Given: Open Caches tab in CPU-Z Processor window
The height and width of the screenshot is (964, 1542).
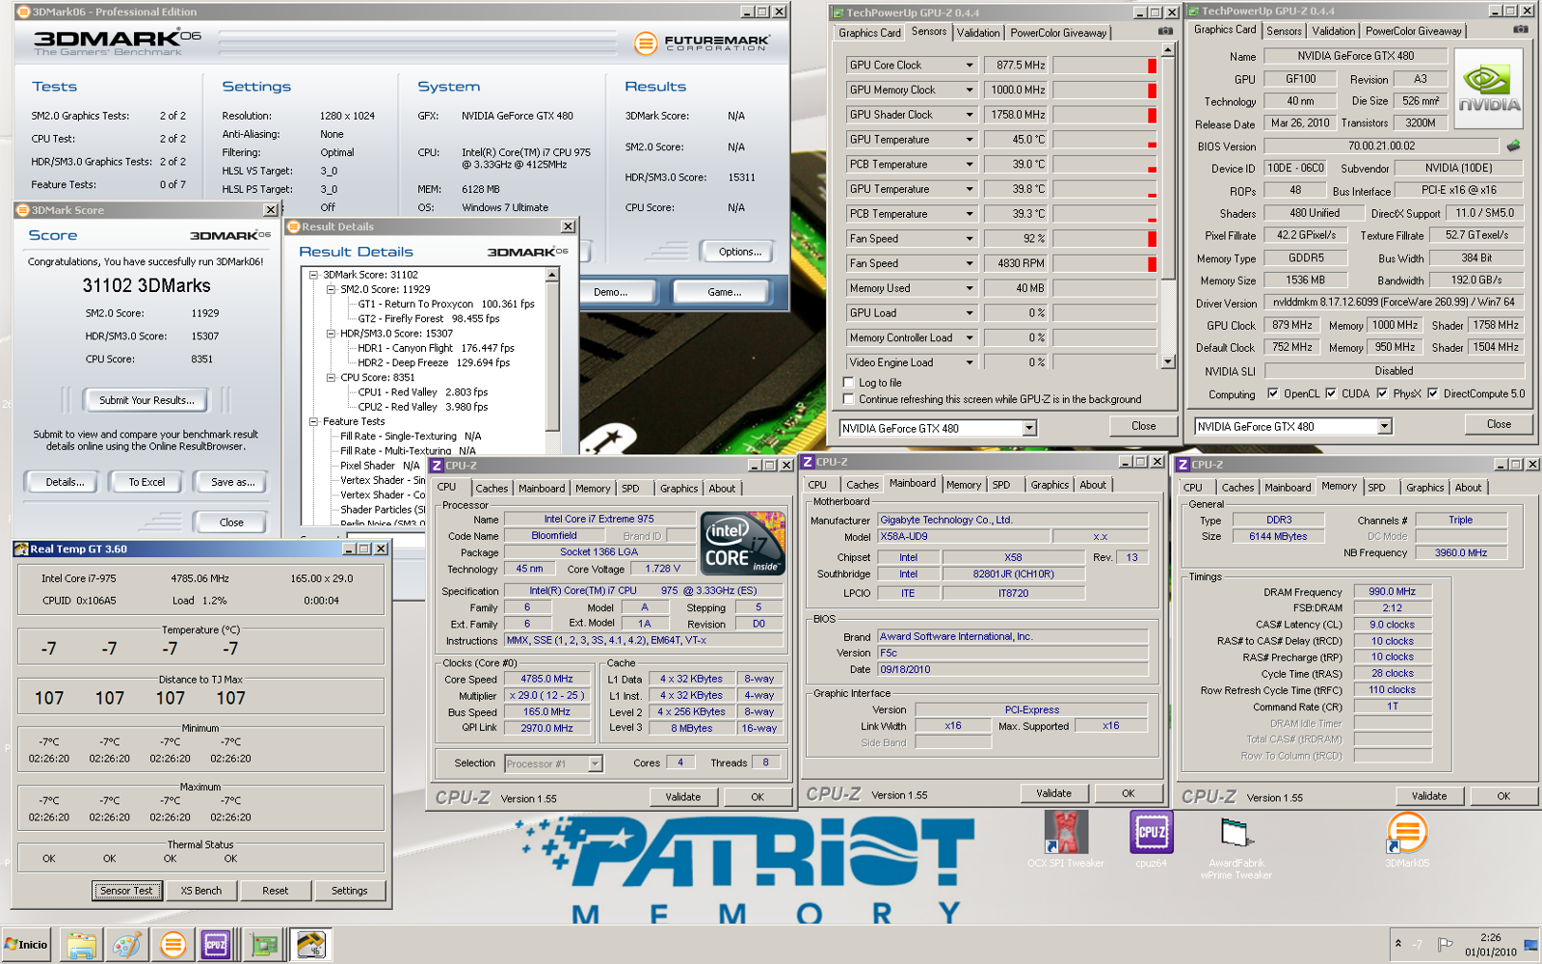Looking at the screenshot, I should [x=492, y=489].
